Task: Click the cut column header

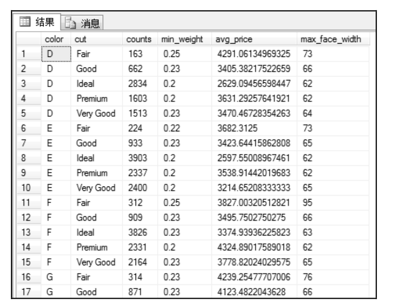Action: pyautogui.click(x=79, y=40)
